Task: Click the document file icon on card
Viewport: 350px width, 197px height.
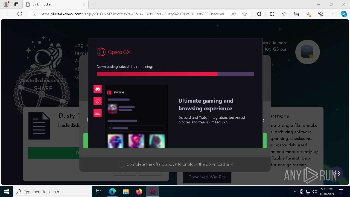Action: coord(39,126)
